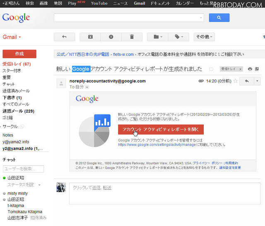Open the ゴミ箱 trash folder

7,118
